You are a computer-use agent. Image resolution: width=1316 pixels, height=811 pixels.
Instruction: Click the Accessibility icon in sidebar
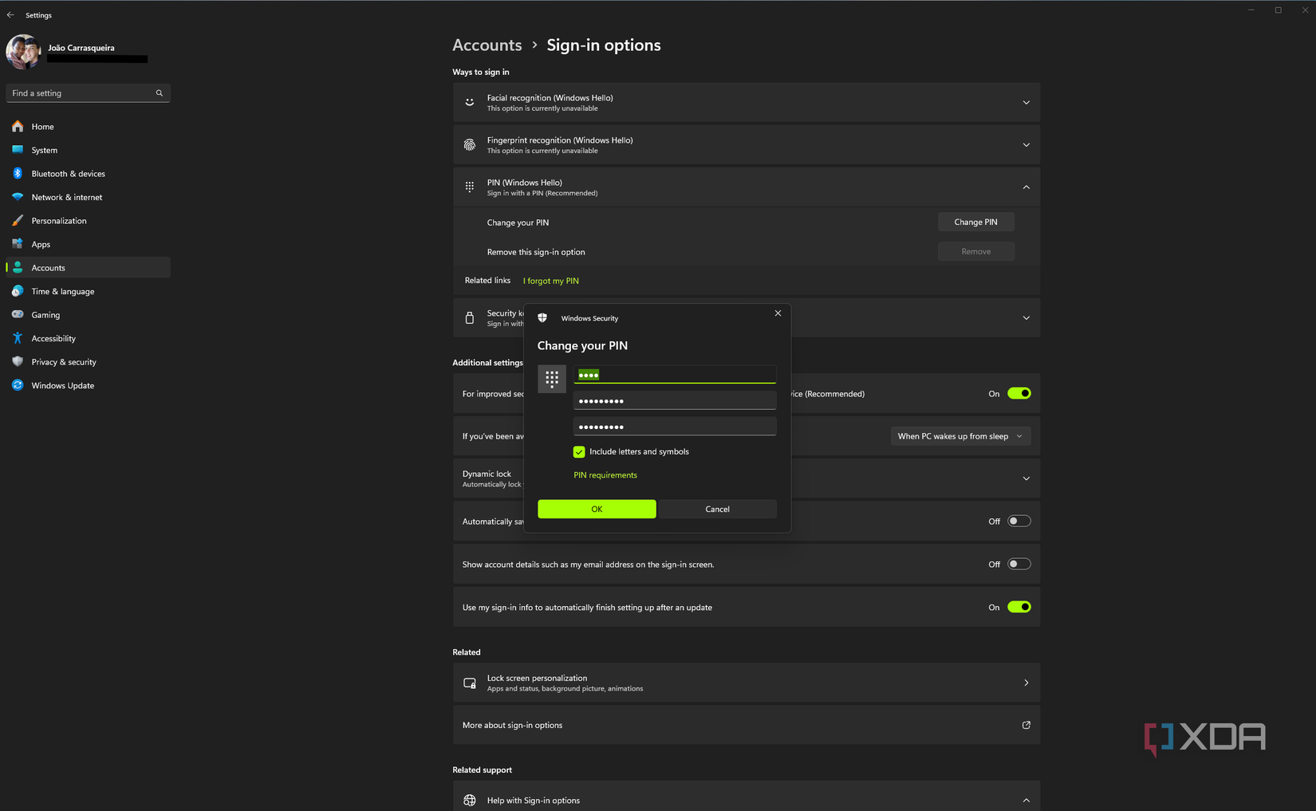point(18,338)
